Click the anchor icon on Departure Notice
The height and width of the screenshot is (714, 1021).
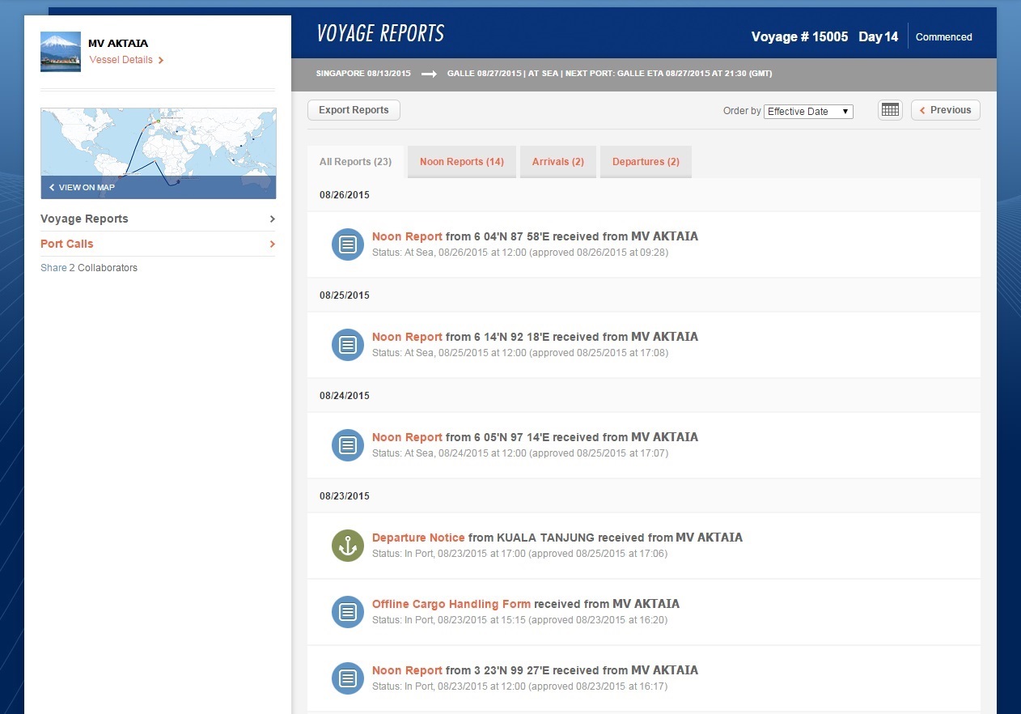click(x=347, y=546)
